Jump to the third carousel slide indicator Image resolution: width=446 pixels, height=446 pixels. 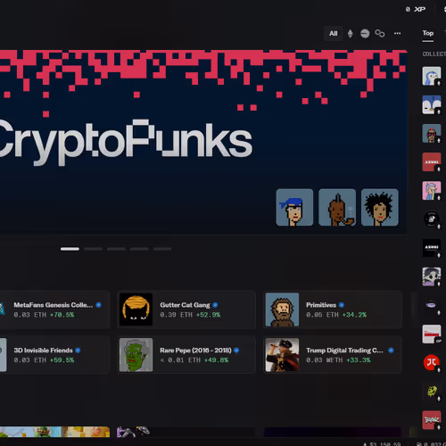pos(116,249)
